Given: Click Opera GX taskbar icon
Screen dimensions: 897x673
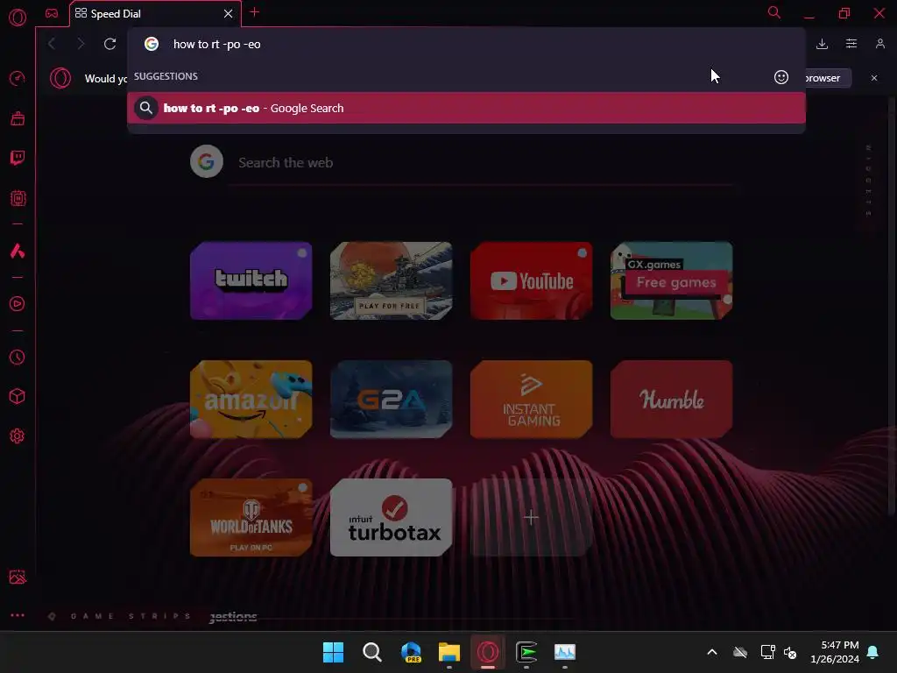Looking at the screenshot, I should (488, 652).
